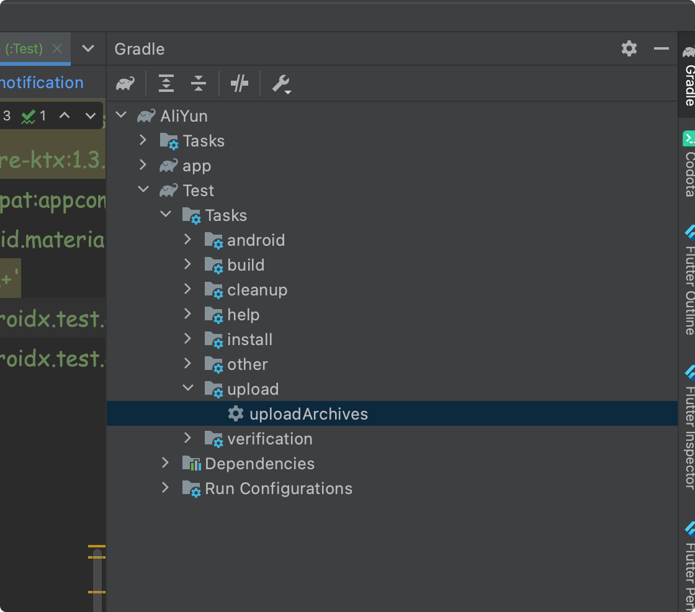
Task: Click the Gradle panel title
Action: point(140,49)
